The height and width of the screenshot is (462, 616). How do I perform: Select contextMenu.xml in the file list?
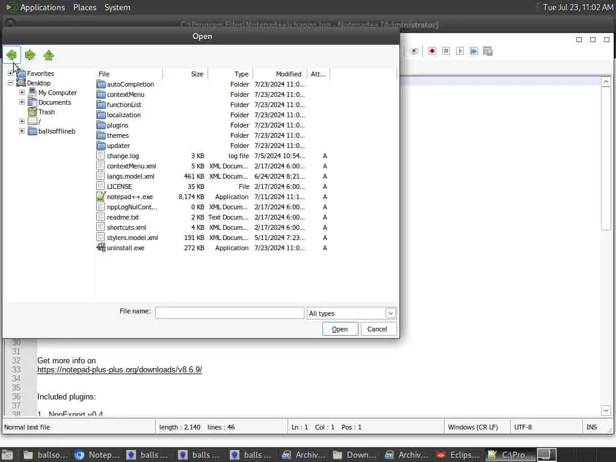pos(131,166)
